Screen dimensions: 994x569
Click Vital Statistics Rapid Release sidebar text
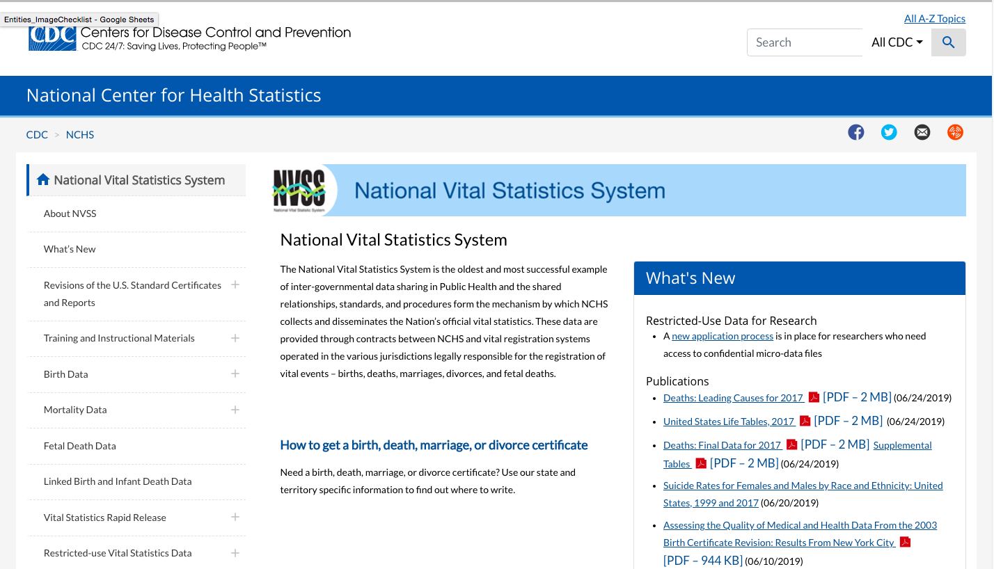(x=105, y=518)
